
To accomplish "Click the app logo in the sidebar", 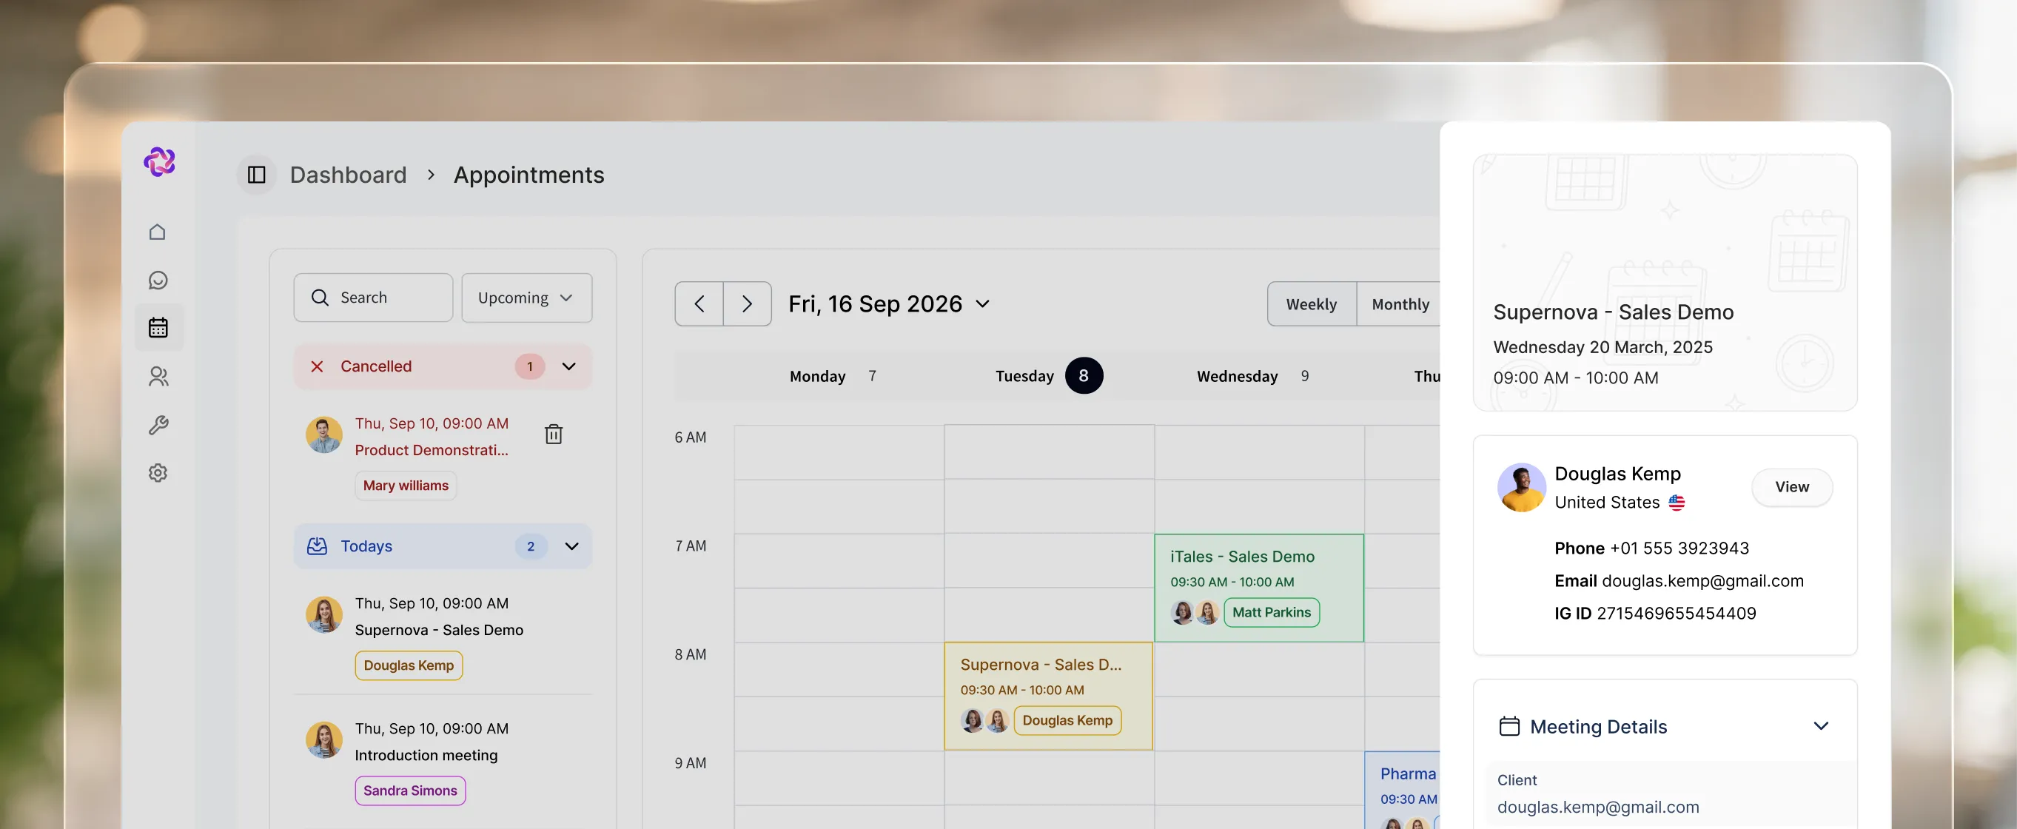I will coord(159,161).
